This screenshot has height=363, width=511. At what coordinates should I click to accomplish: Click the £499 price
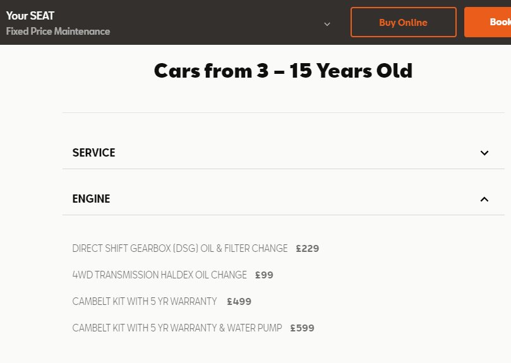pos(239,302)
